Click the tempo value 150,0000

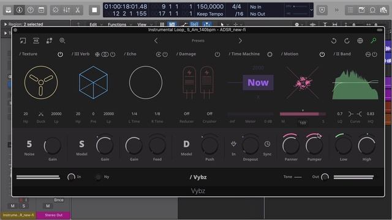click(210, 7)
